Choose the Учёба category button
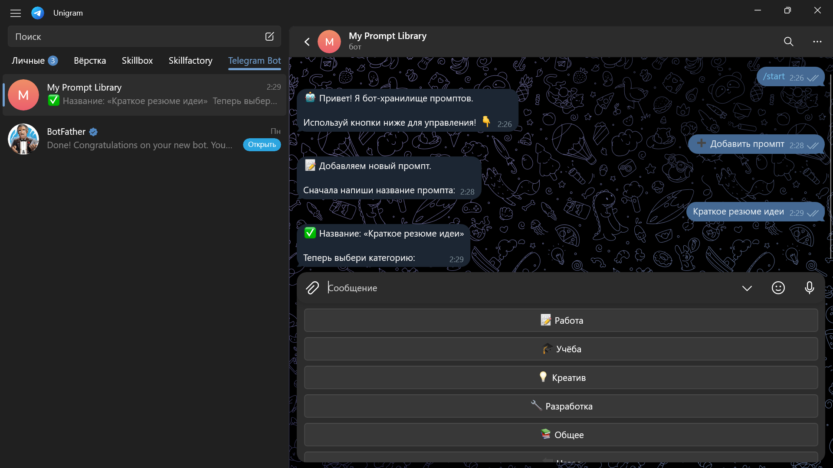 (561, 349)
